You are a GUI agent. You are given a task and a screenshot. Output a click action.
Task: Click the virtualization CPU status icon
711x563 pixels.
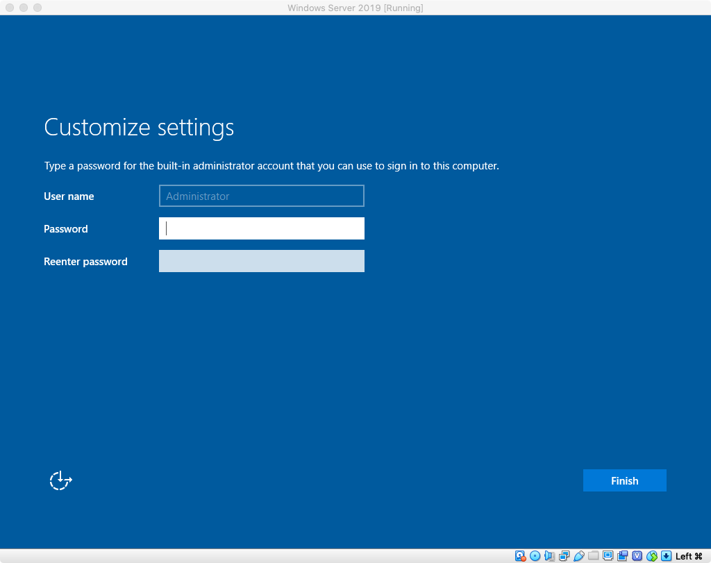tap(637, 556)
